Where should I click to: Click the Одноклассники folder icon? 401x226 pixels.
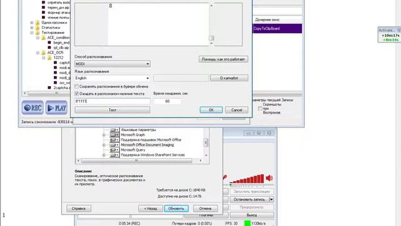(x=38, y=23)
